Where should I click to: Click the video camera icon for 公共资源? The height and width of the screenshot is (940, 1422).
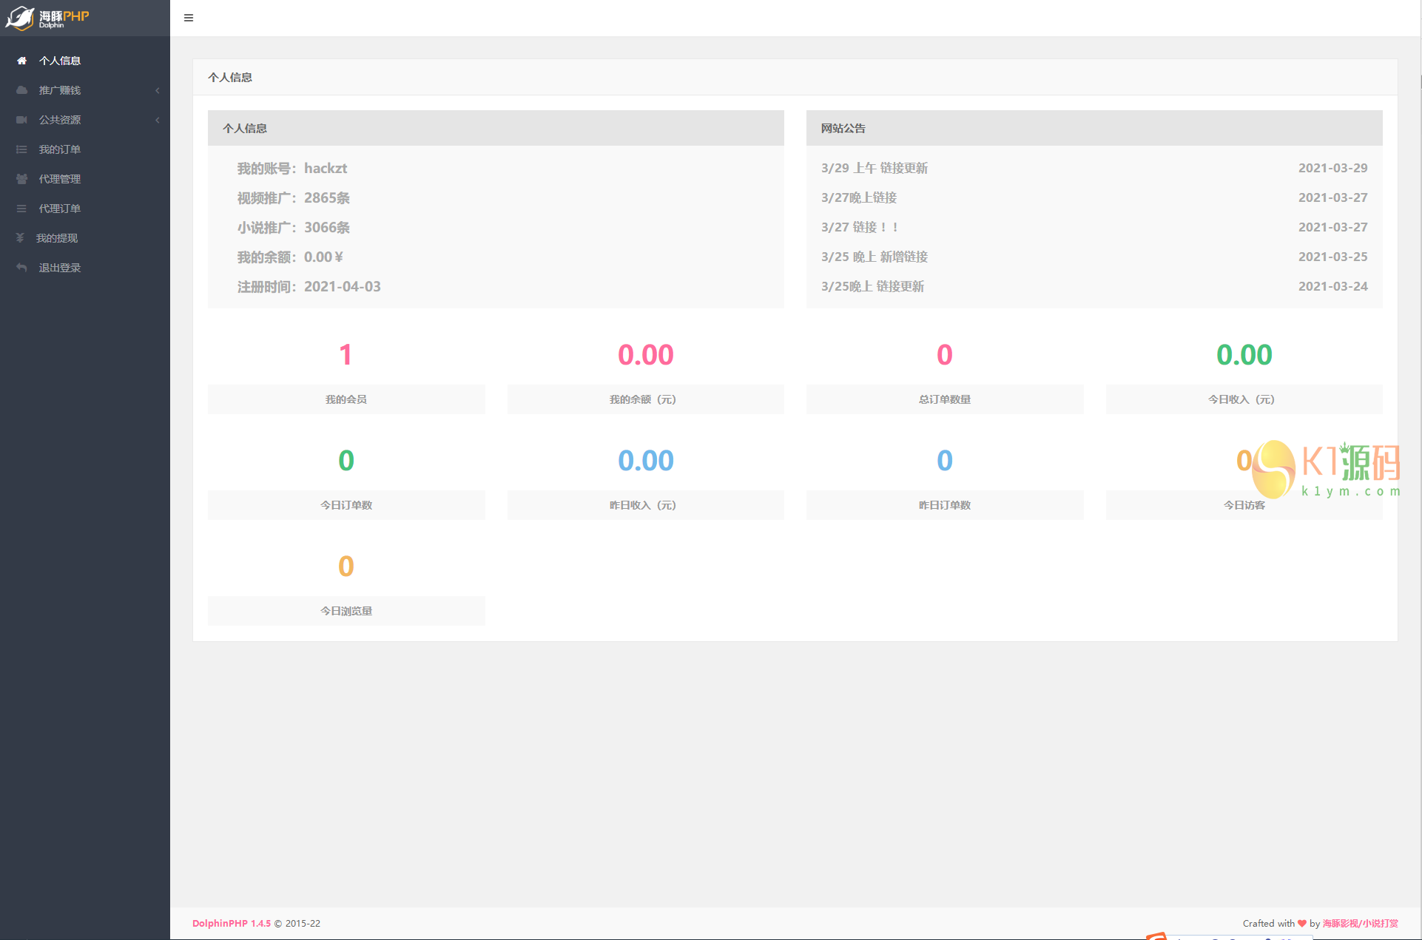point(21,120)
